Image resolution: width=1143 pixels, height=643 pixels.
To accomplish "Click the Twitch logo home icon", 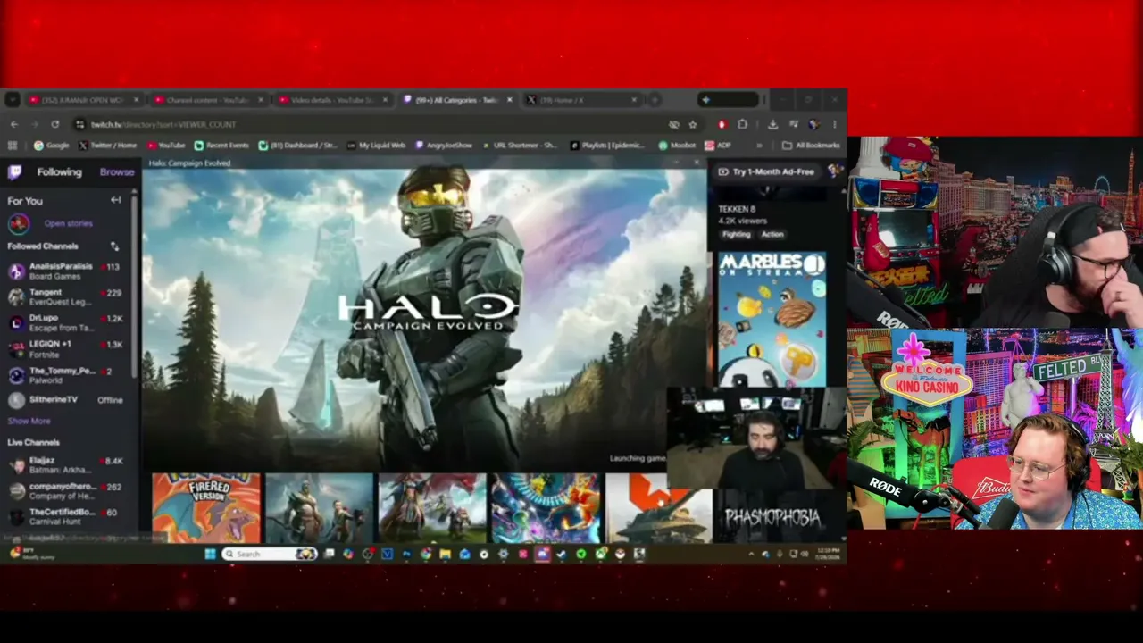I will click(x=15, y=172).
